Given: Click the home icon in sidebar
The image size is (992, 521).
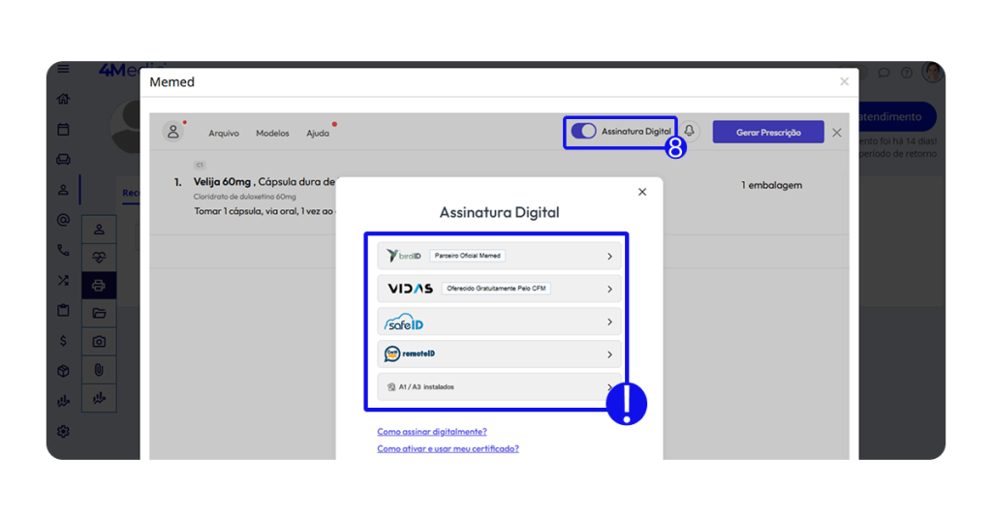Looking at the screenshot, I should coord(63,99).
